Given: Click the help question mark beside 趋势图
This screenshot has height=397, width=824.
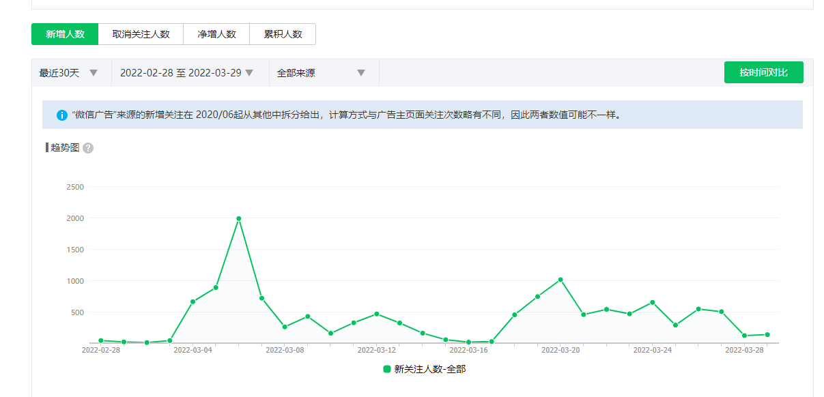Looking at the screenshot, I should point(88,148).
